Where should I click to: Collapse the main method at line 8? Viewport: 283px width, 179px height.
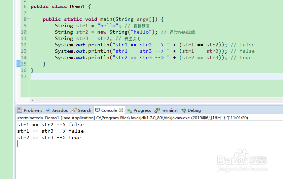pyautogui.click(x=28, y=19)
